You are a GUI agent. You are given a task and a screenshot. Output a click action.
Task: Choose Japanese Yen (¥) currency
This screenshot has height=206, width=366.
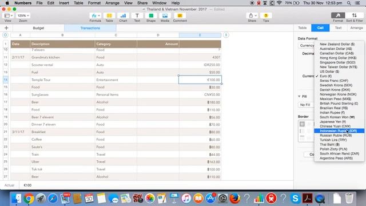click(x=339, y=122)
